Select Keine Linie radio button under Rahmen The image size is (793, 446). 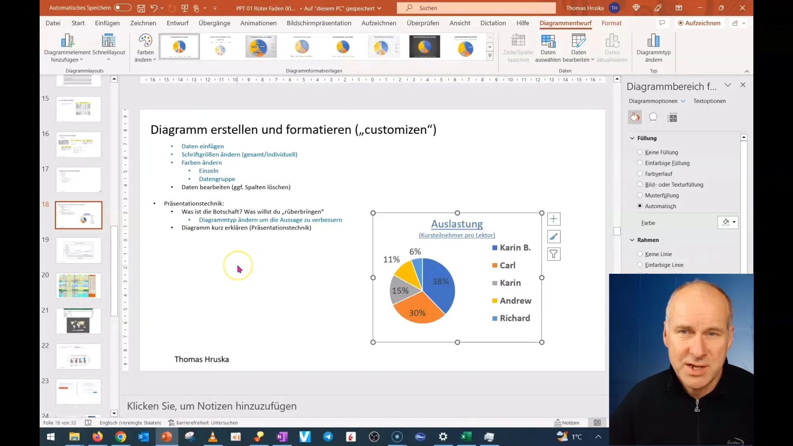(x=640, y=254)
